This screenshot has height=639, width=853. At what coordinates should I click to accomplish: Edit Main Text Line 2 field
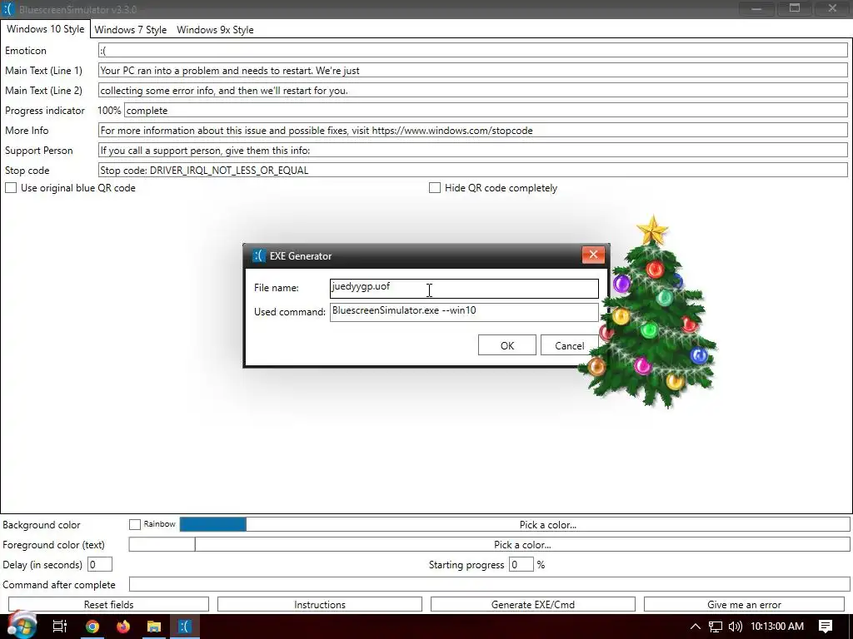click(x=473, y=90)
